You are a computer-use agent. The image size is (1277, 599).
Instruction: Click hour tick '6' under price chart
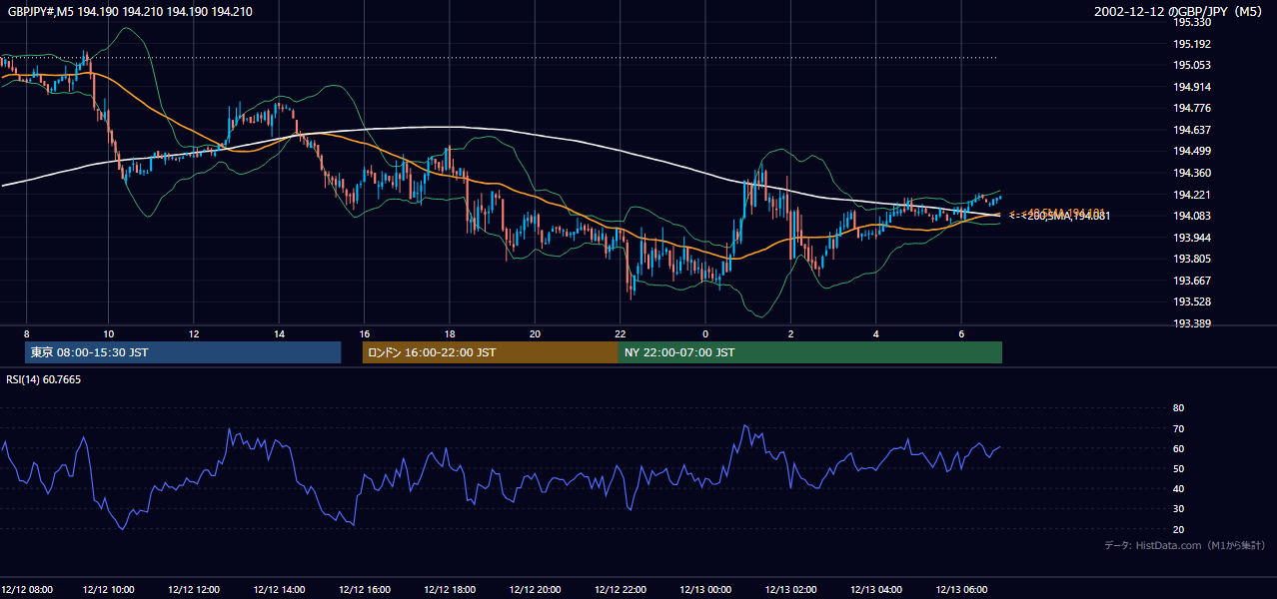(x=961, y=334)
